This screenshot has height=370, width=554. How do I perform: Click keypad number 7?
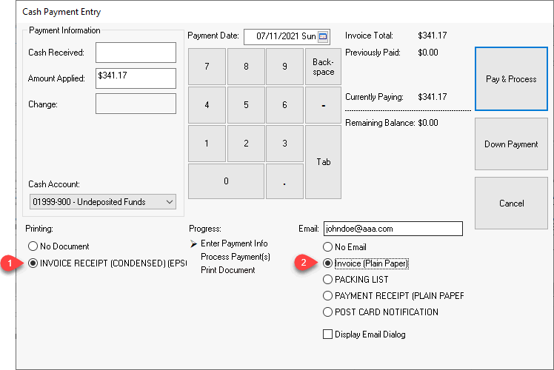coord(207,67)
